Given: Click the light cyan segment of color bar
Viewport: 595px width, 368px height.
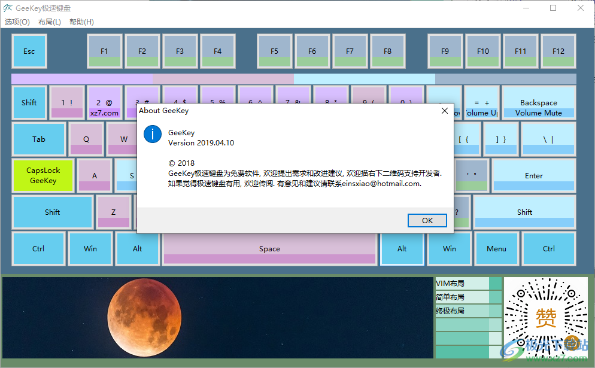Looking at the screenshot, I should tap(365, 79).
